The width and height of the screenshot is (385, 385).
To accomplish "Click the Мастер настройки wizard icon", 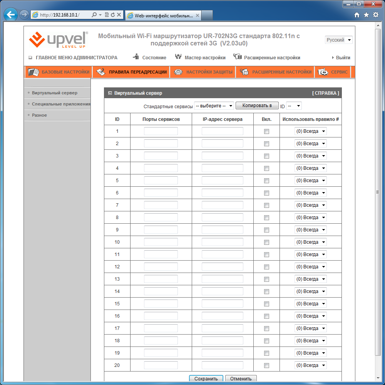I will [x=178, y=57].
